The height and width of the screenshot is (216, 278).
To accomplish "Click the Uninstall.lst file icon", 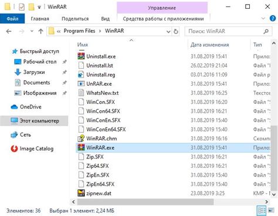I will 81,65.
